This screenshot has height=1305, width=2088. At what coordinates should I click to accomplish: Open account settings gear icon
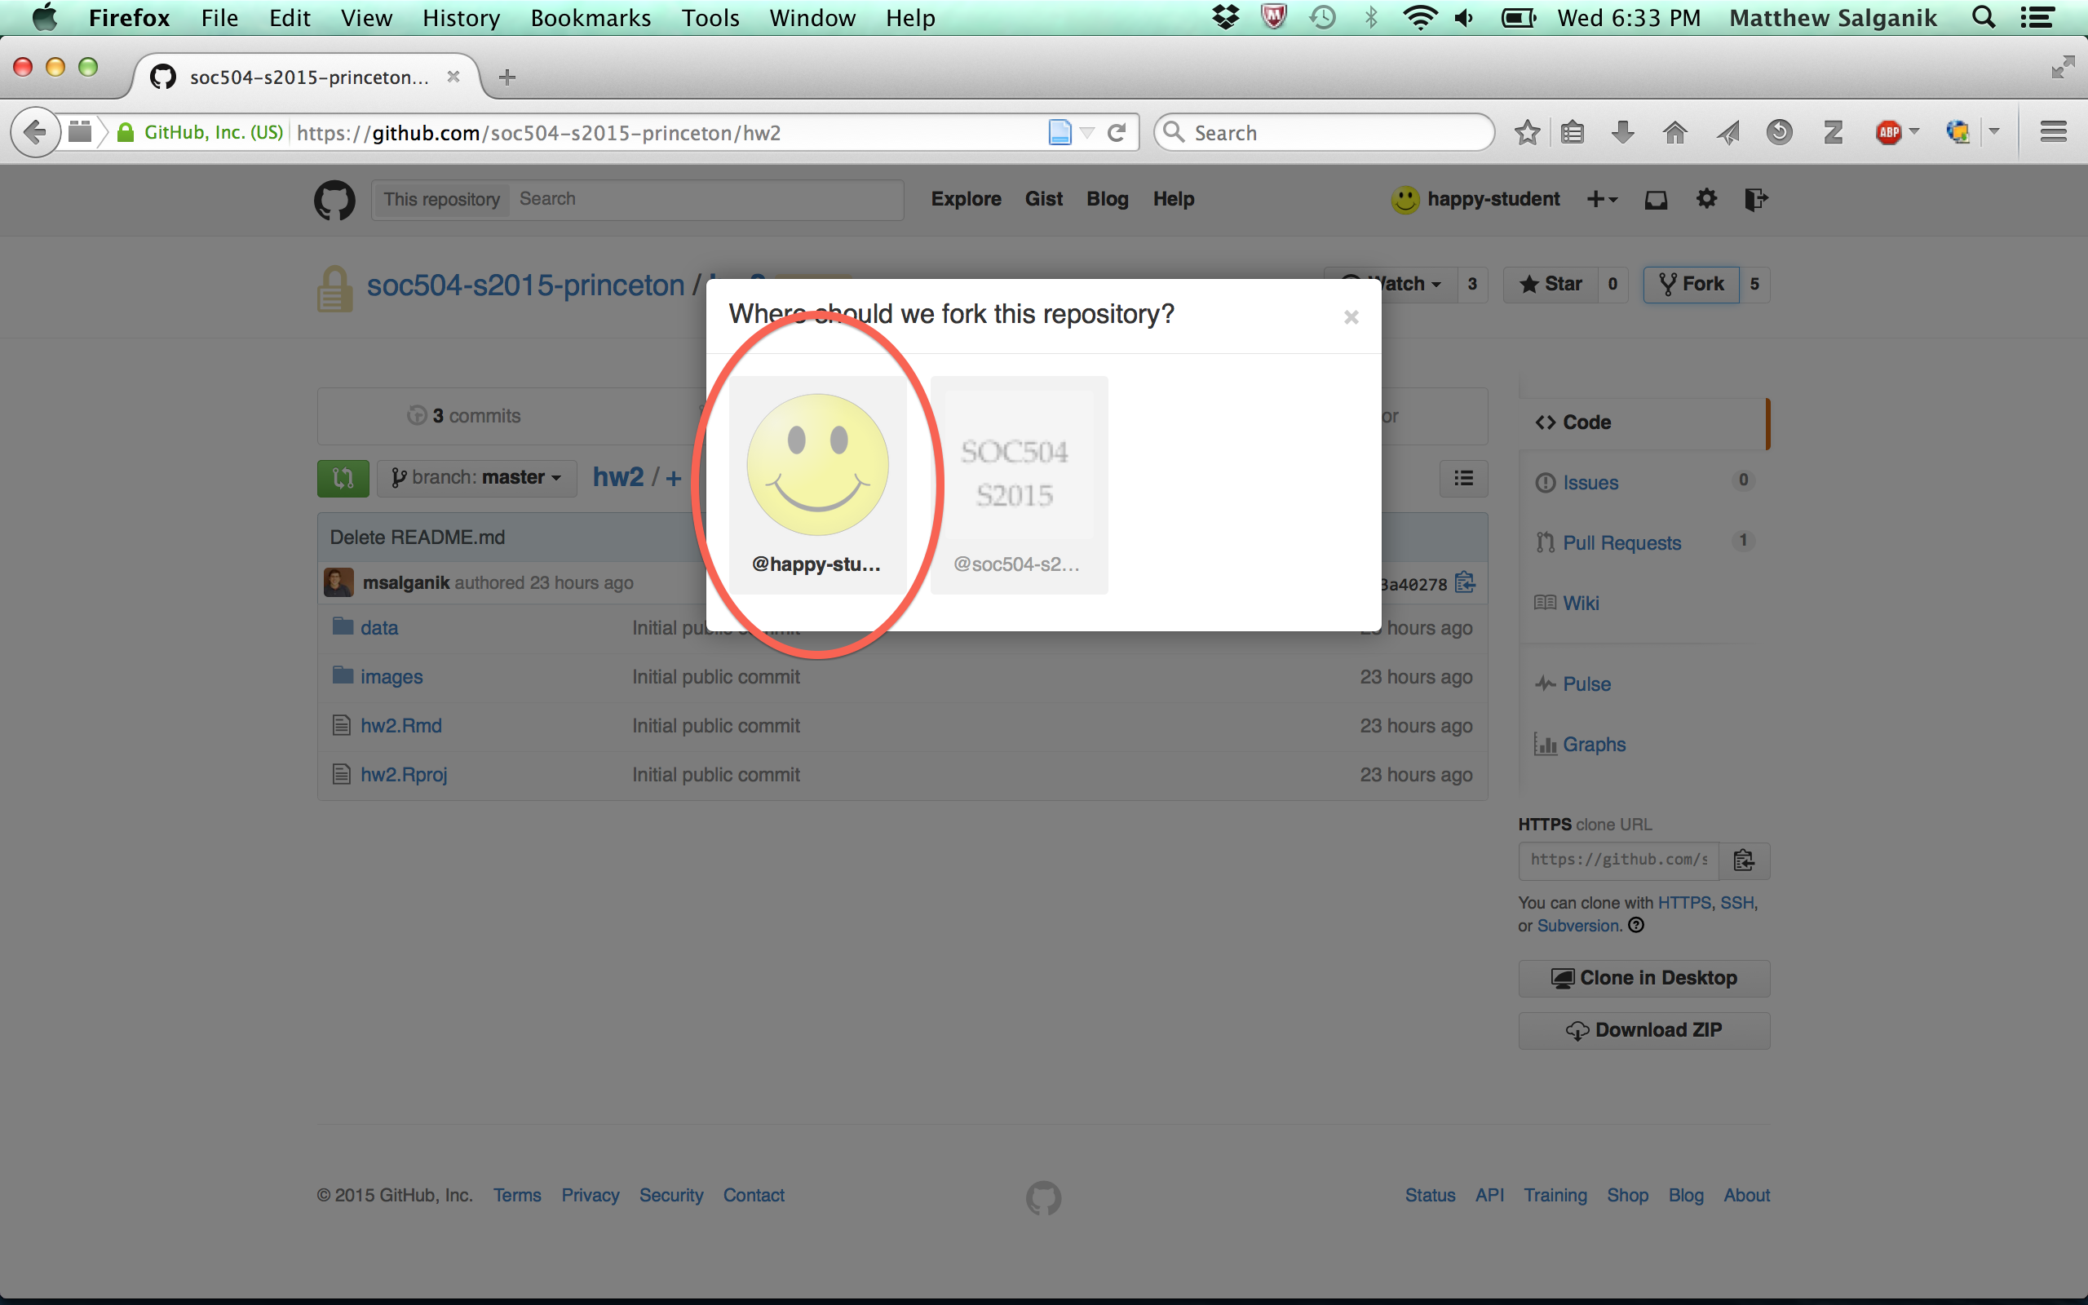click(x=1705, y=199)
